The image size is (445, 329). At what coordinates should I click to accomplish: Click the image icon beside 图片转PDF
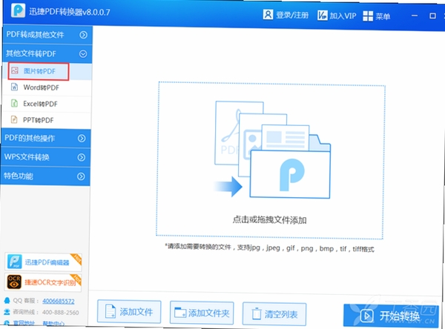15,70
